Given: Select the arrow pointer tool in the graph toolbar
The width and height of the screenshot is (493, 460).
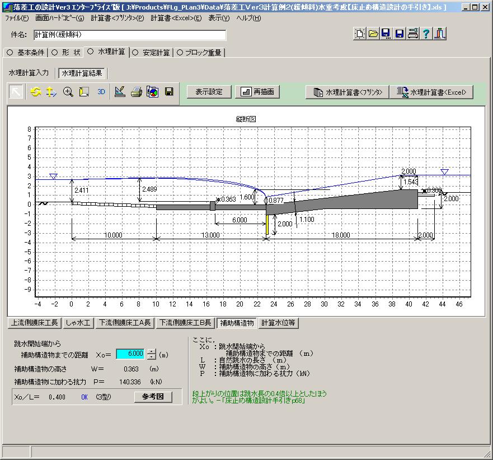Looking at the screenshot, I should (x=17, y=91).
